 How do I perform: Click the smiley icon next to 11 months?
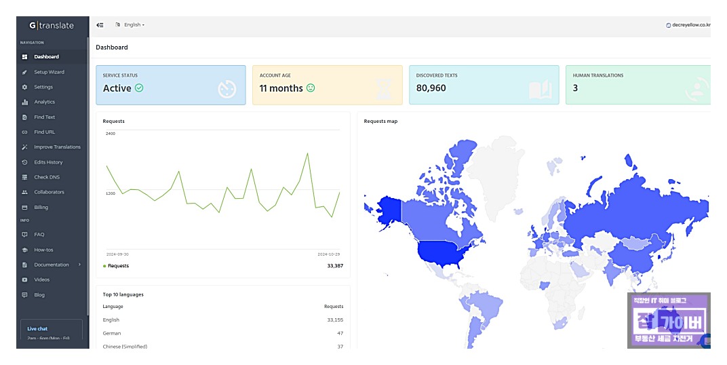click(311, 88)
